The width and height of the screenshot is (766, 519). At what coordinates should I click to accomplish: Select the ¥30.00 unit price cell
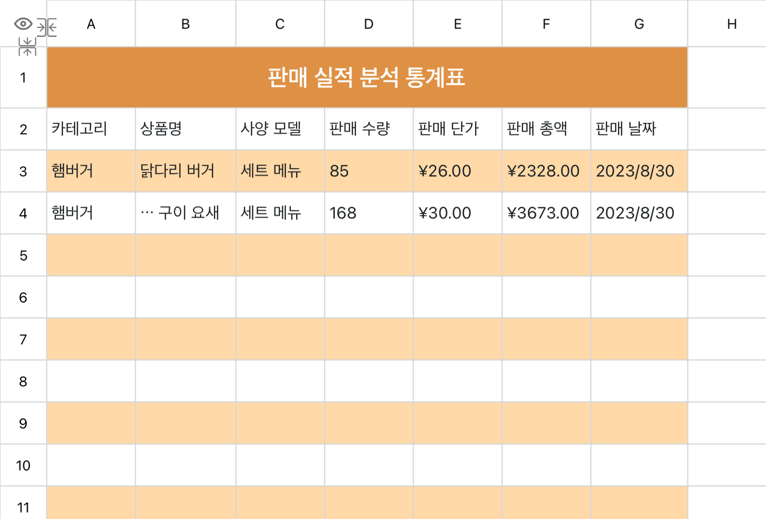pos(457,213)
